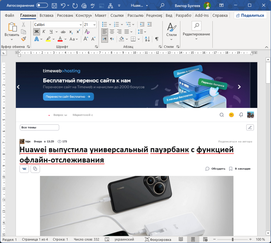Open the Calibri font name dropdown
The image size is (271, 243).
click(80, 25)
